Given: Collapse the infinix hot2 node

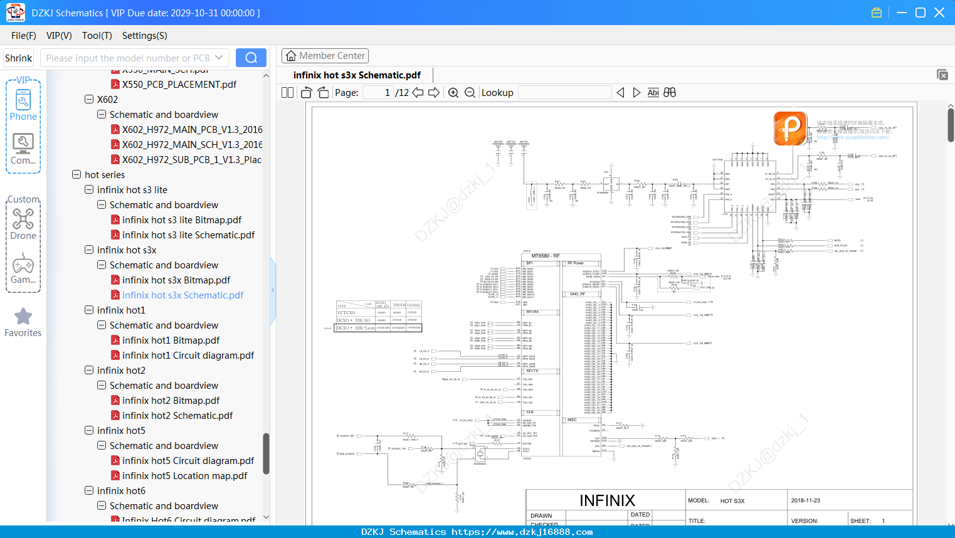Looking at the screenshot, I should (x=89, y=370).
